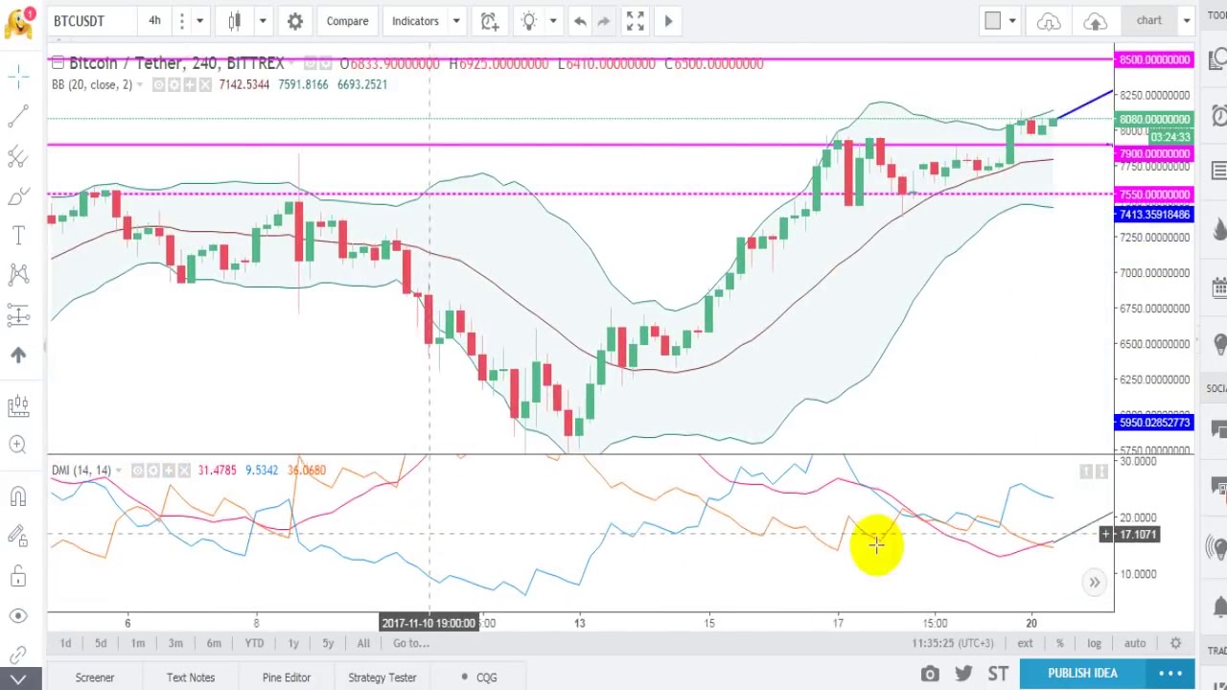Viewport: 1227px width, 690px height.
Task: Open chart properties gear in top toolbar
Action: pos(295,20)
